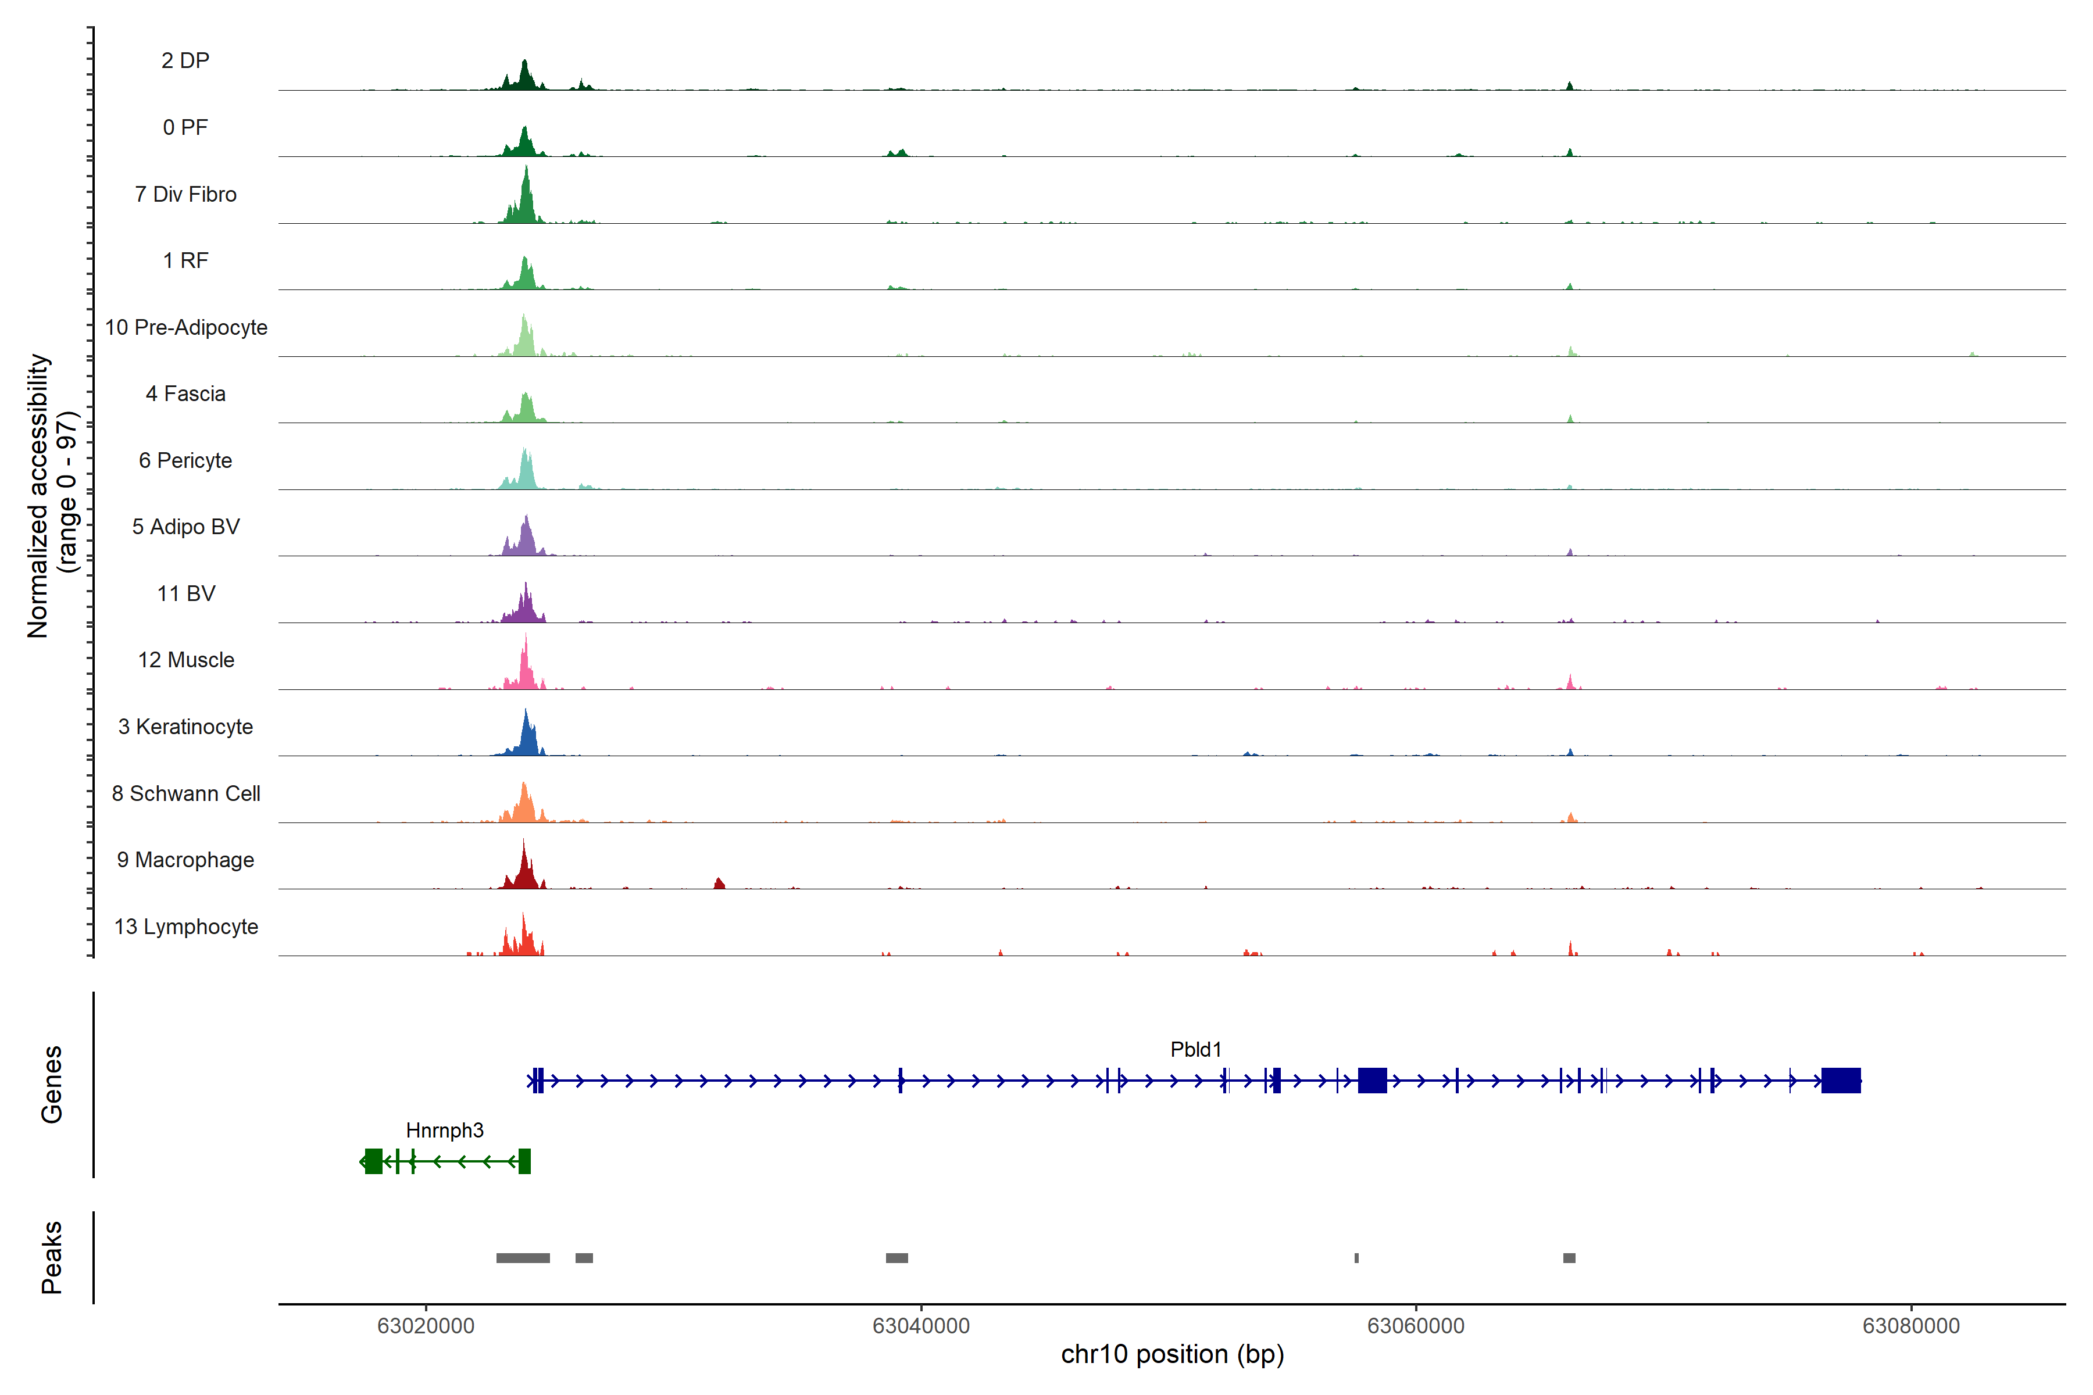The width and height of the screenshot is (2093, 1395).
Task: Click the 0 PF track label
Action: point(185,127)
